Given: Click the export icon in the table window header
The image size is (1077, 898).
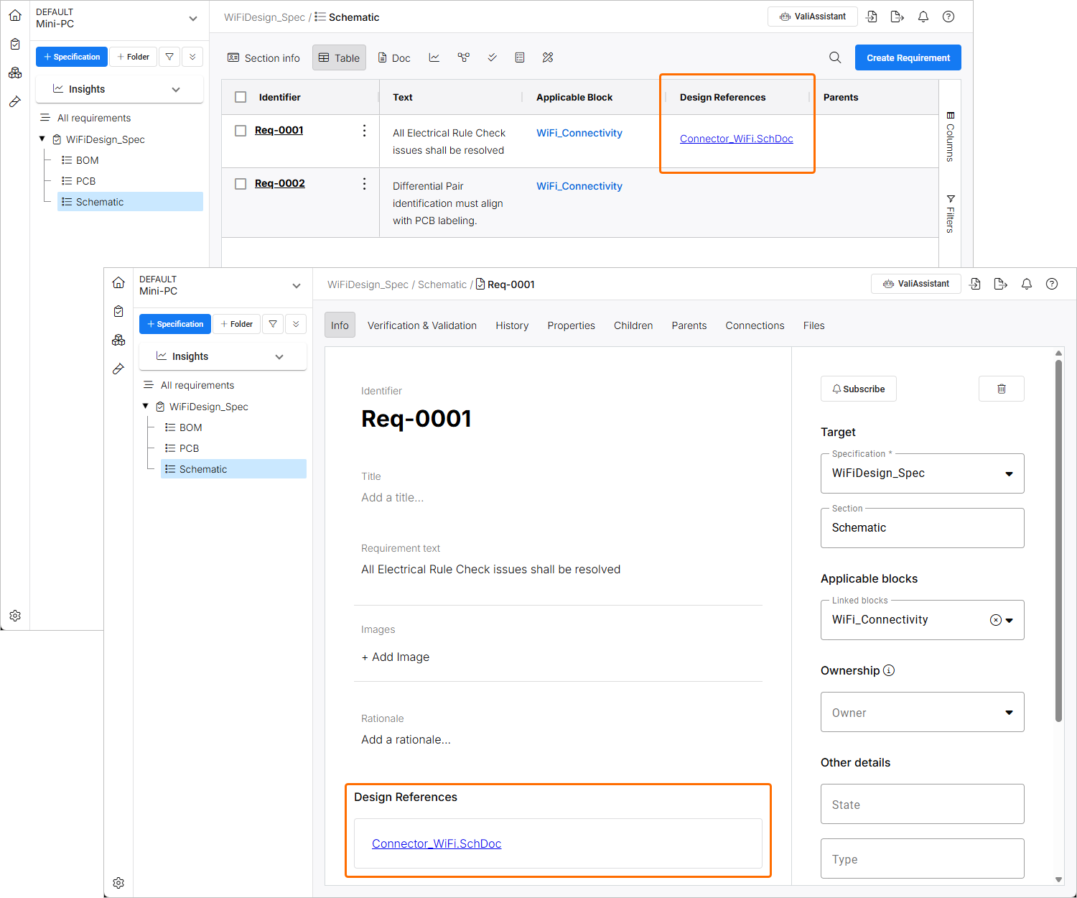Looking at the screenshot, I should (897, 17).
